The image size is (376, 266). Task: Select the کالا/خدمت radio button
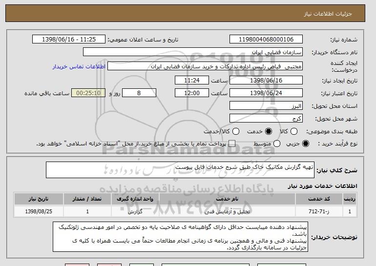236,131
